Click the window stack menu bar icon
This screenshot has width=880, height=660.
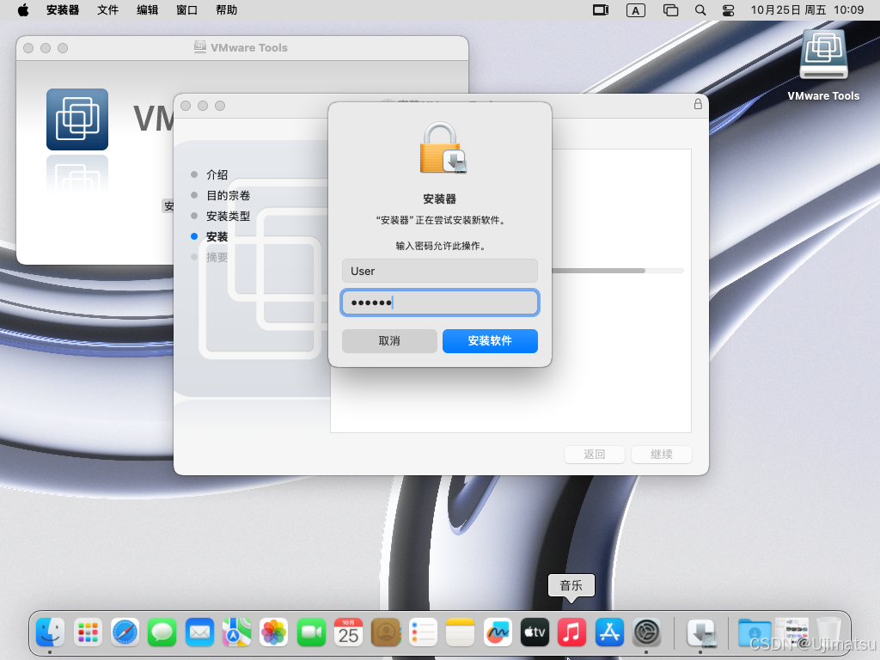pyautogui.click(x=670, y=10)
